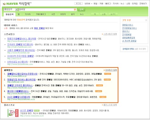The width and height of the screenshot is (150, 120).
Task: Click the URL http://www.mbcflower.co.kr
Action: (19, 88)
